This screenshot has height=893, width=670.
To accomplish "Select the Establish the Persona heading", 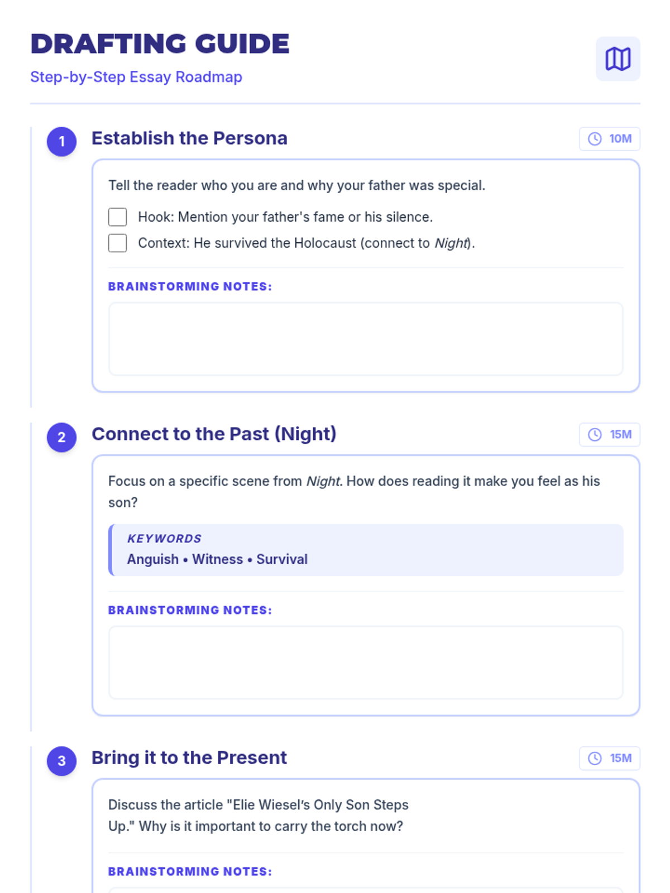I will (x=189, y=138).
